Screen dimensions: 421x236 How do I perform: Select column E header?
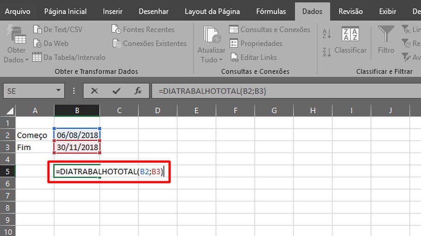pyautogui.click(x=196, y=110)
